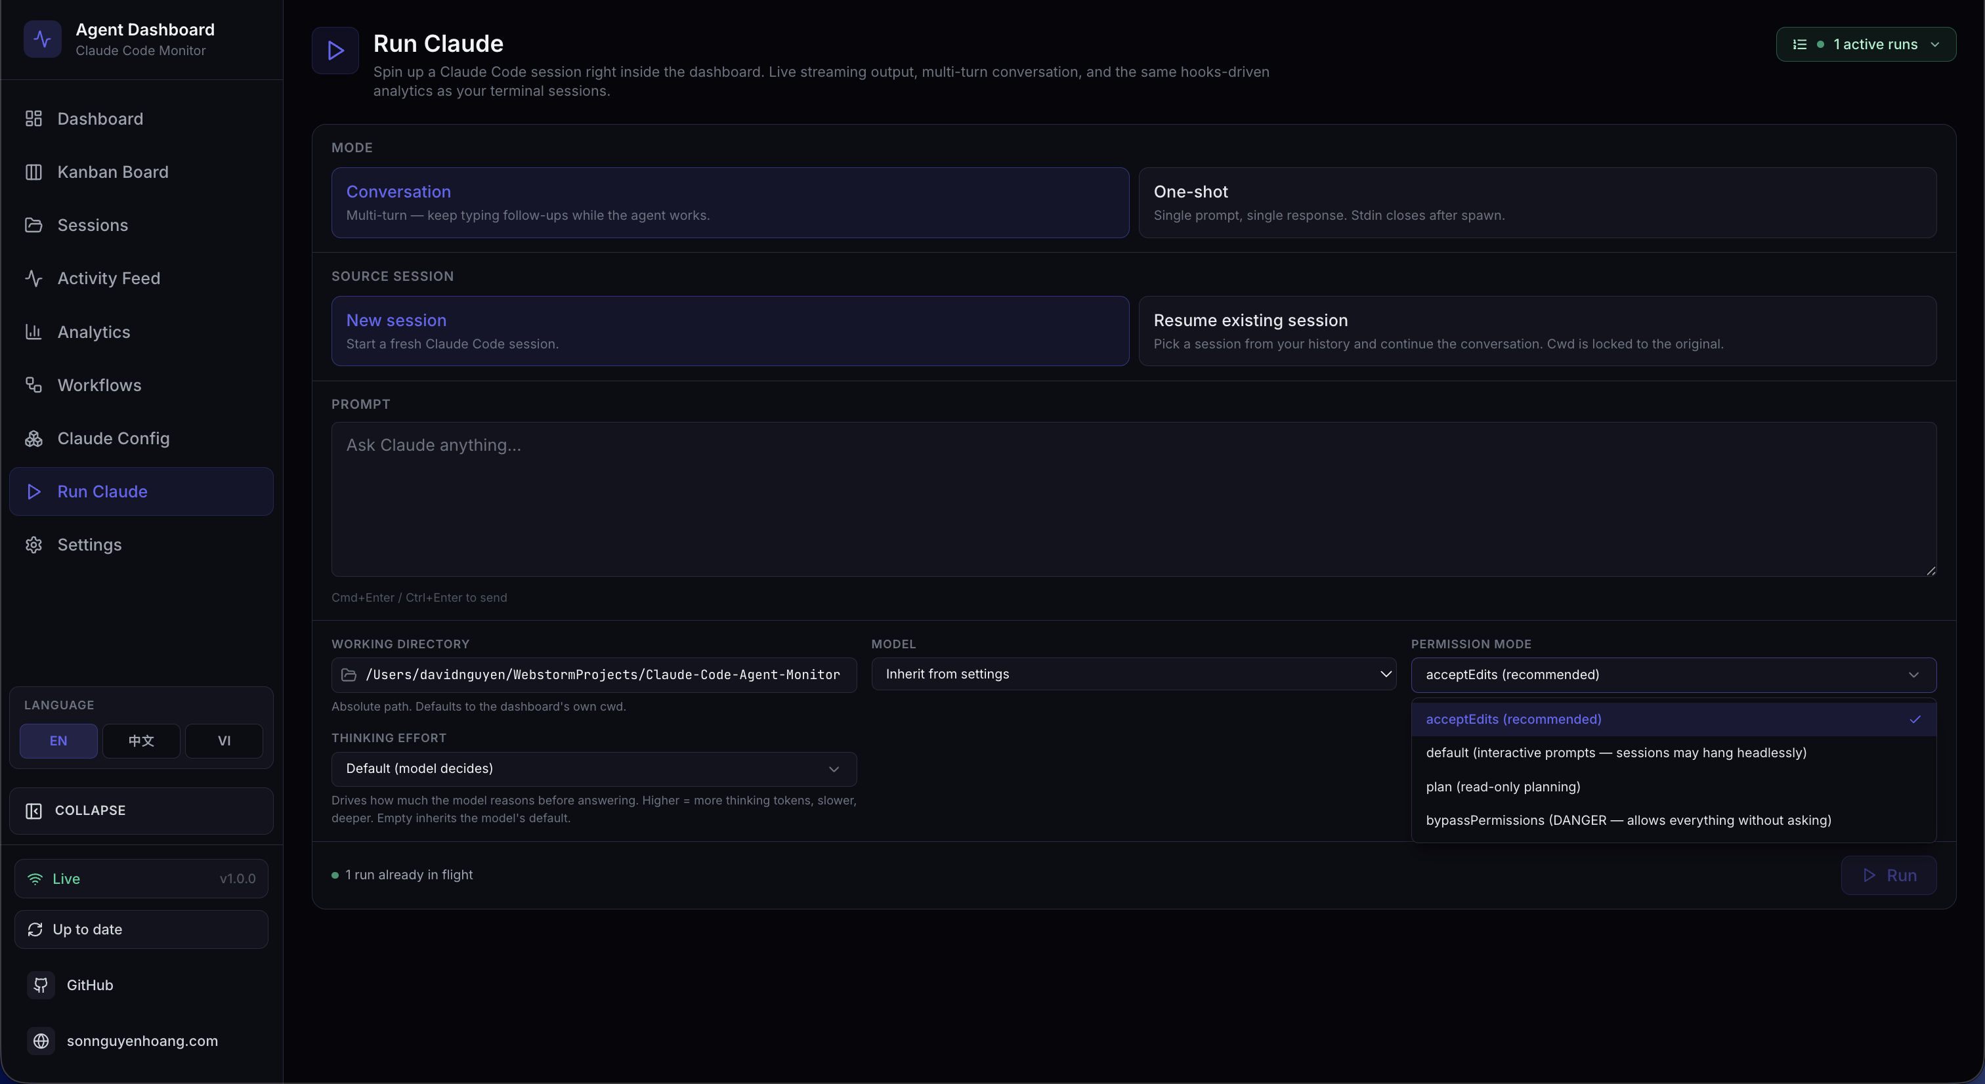
Task: Open the Model dropdown
Action: click(x=1134, y=674)
